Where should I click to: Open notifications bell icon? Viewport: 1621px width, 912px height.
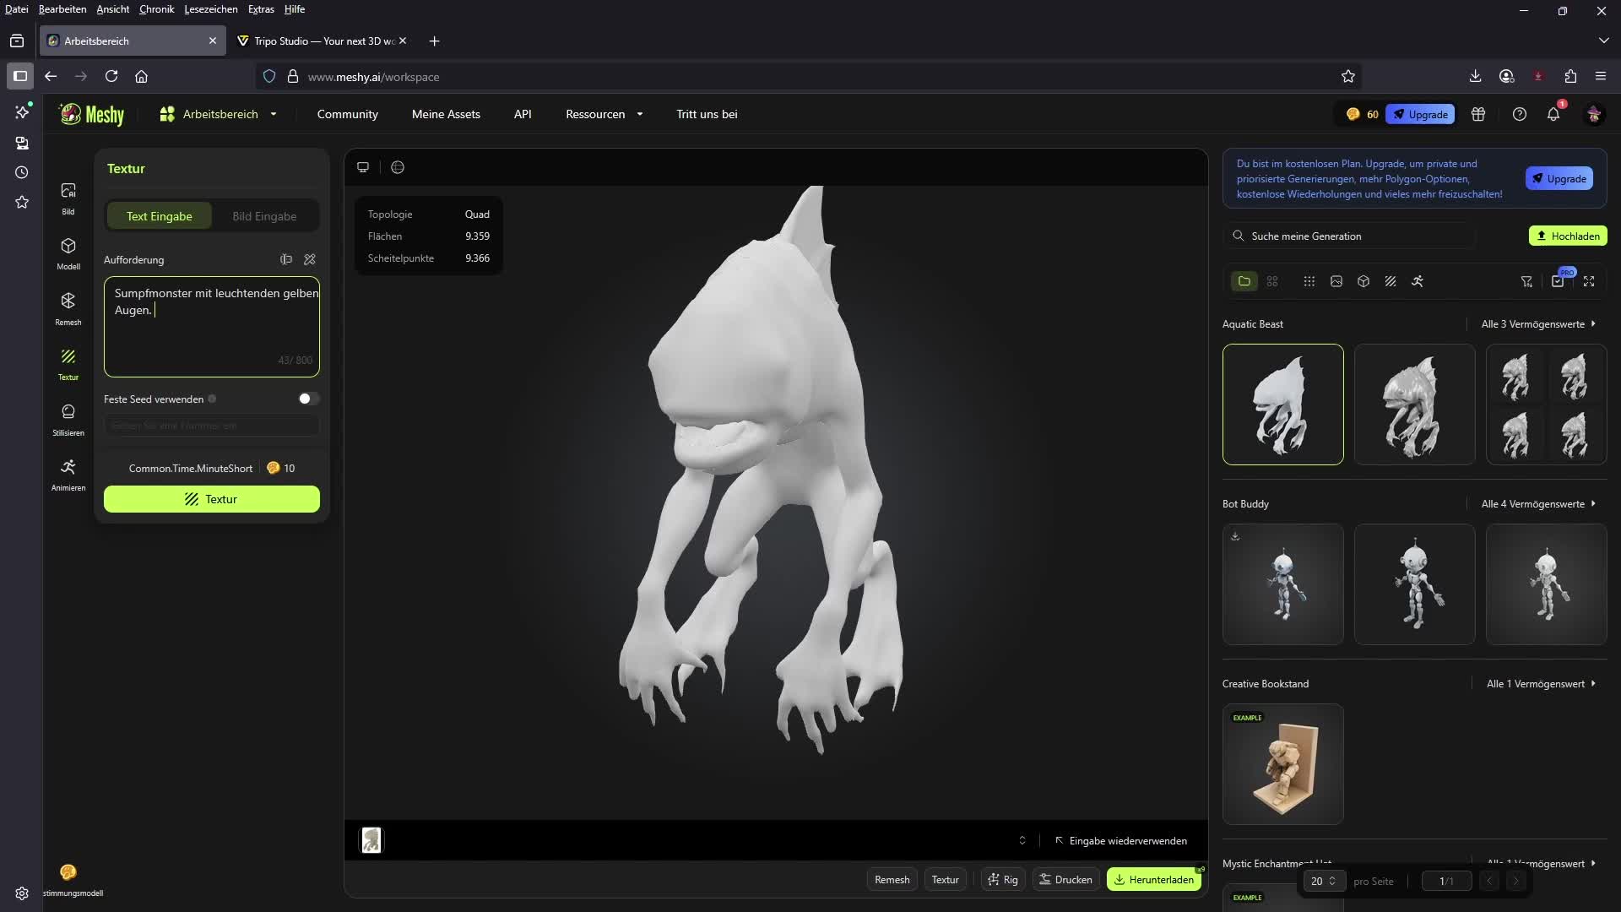point(1553,114)
